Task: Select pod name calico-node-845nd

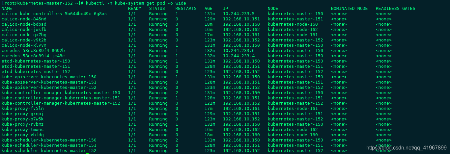Action: point(24,19)
